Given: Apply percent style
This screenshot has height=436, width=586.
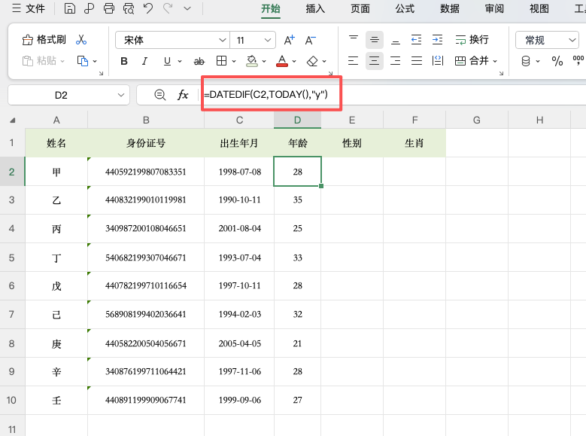Looking at the screenshot, I should coord(557,61).
